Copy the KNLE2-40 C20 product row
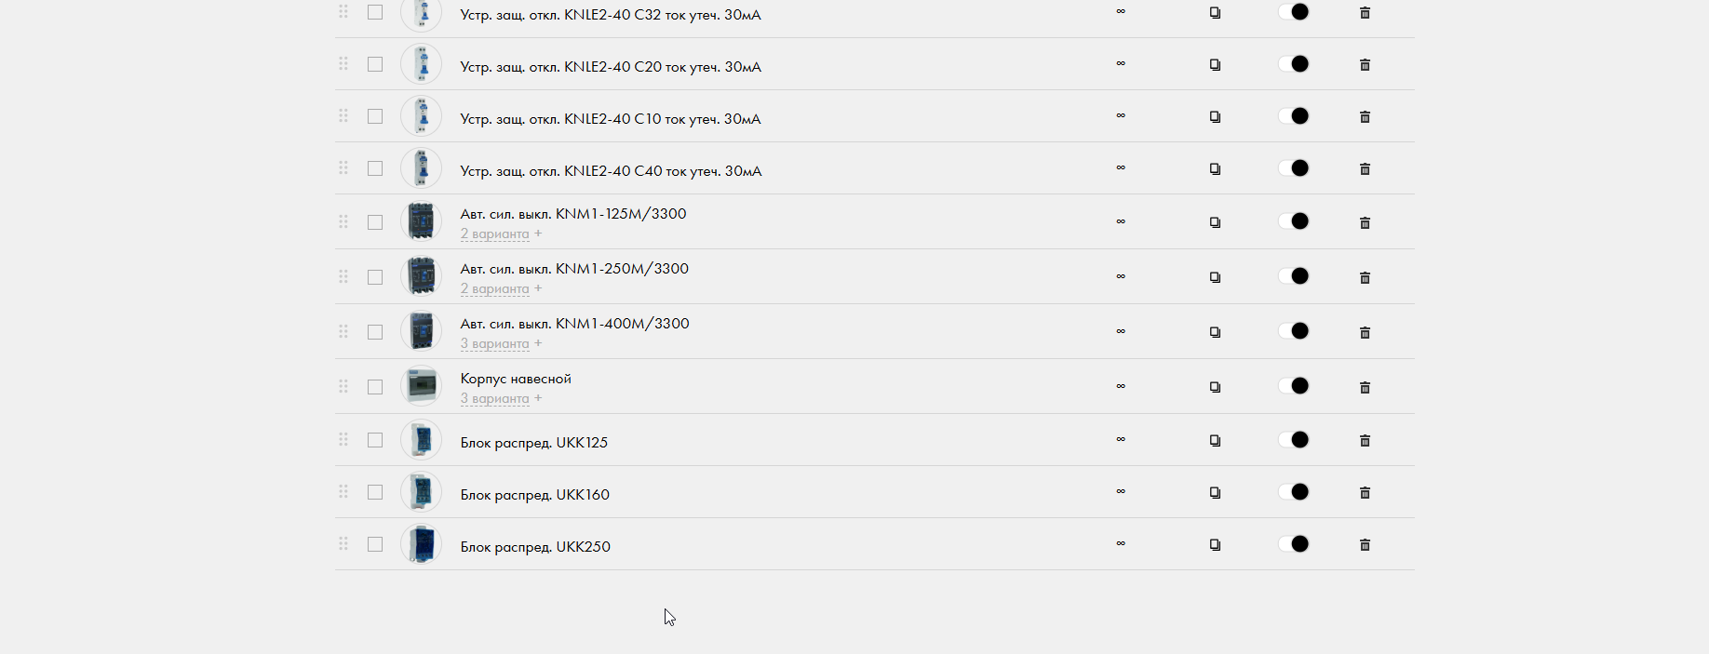 click(1215, 65)
